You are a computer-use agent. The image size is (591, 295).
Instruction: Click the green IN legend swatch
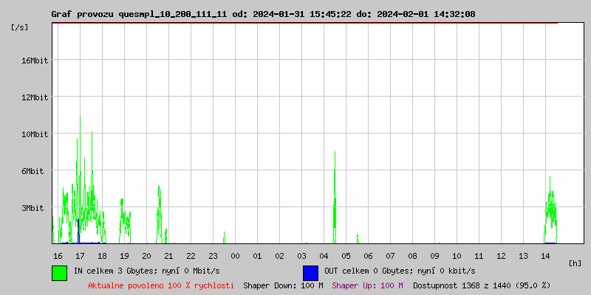(x=59, y=272)
